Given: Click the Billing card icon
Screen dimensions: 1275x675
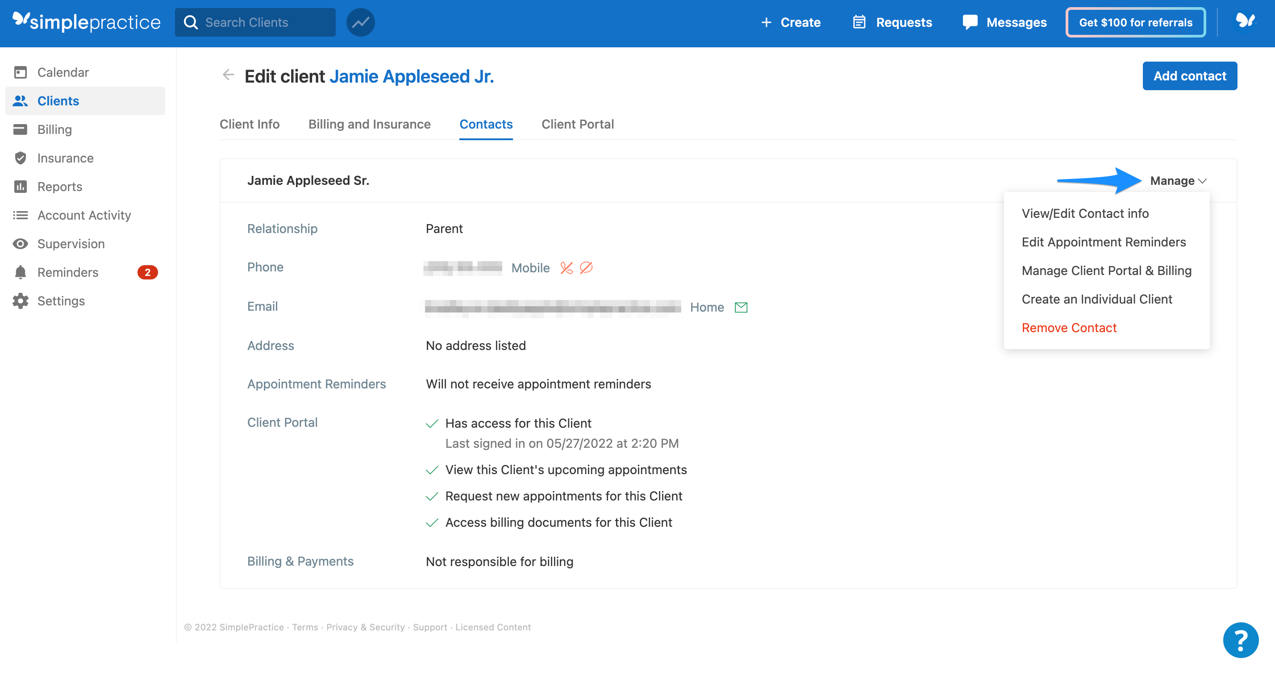Looking at the screenshot, I should [20, 129].
